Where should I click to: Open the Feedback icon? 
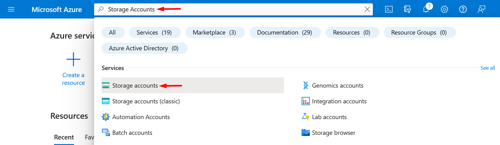481,9
